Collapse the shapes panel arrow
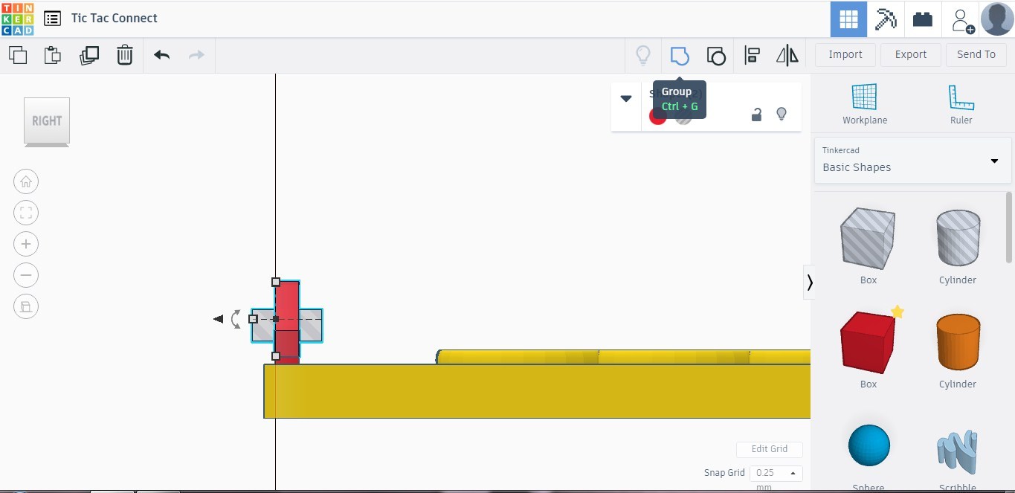The width and height of the screenshot is (1015, 493). coord(809,283)
